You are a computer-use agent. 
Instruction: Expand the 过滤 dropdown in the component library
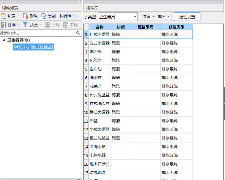(153, 17)
